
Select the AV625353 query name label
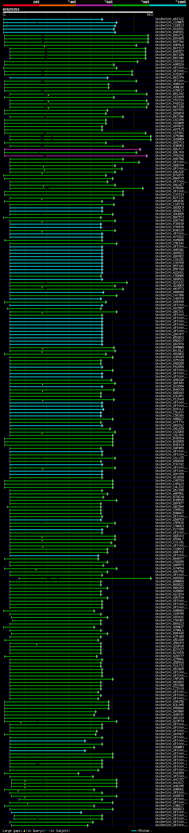(x=11, y=9)
